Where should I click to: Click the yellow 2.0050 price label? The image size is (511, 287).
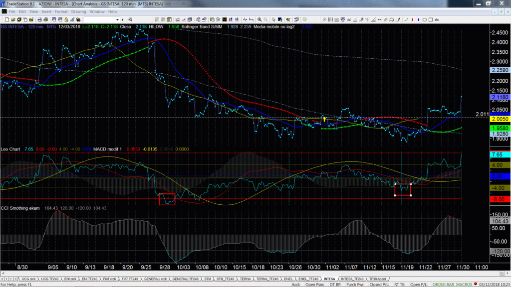coord(500,120)
